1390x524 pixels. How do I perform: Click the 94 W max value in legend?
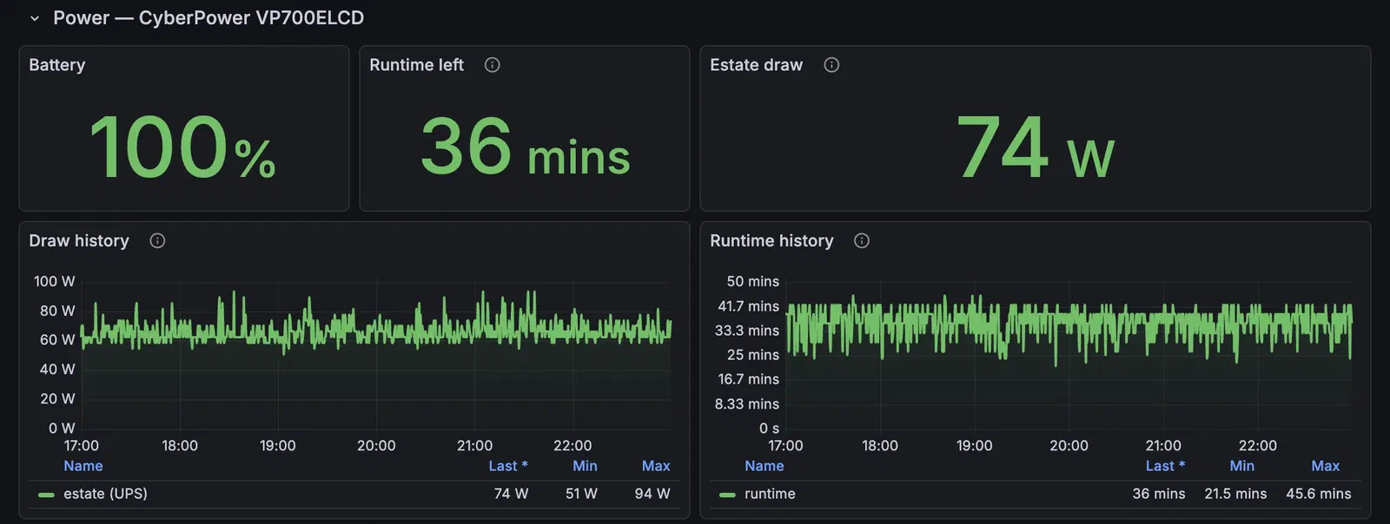pyautogui.click(x=652, y=494)
